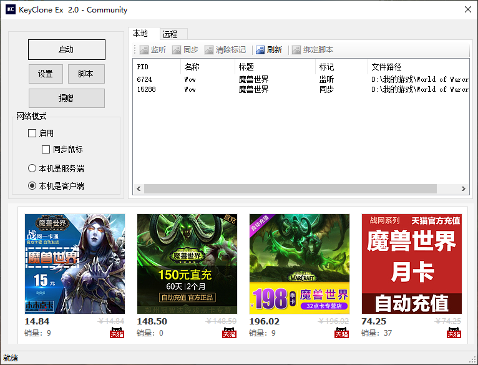This screenshot has width=478, height=365.
Task: Select process row with PID 15288
Action: click(301, 89)
